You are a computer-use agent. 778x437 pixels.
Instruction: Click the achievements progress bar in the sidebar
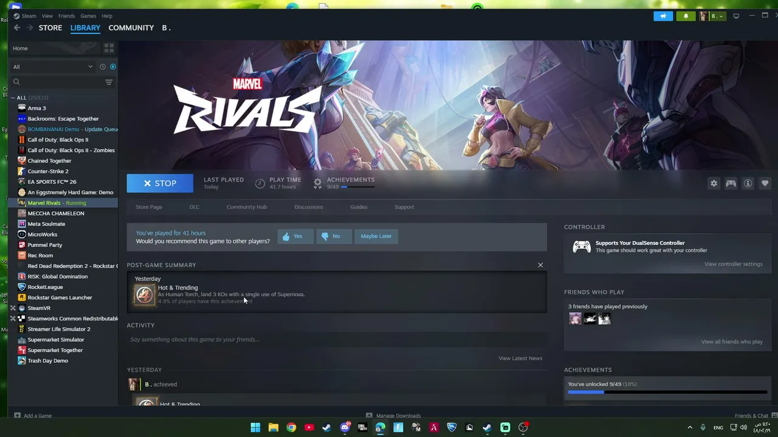point(667,392)
